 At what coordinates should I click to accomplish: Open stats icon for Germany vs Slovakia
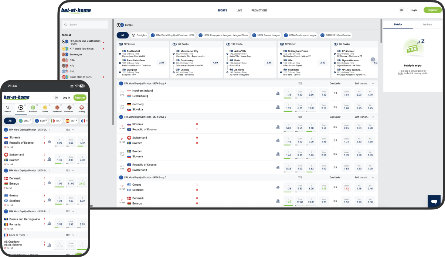(278, 107)
